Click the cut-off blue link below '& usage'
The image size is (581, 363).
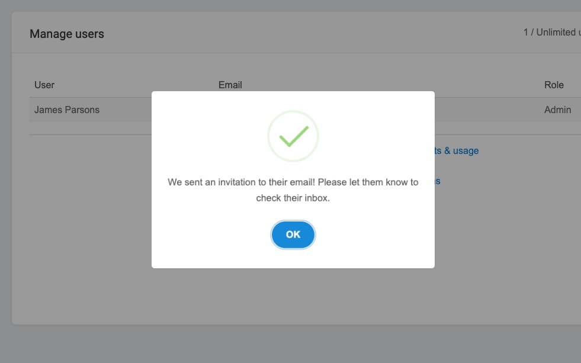point(438,181)
